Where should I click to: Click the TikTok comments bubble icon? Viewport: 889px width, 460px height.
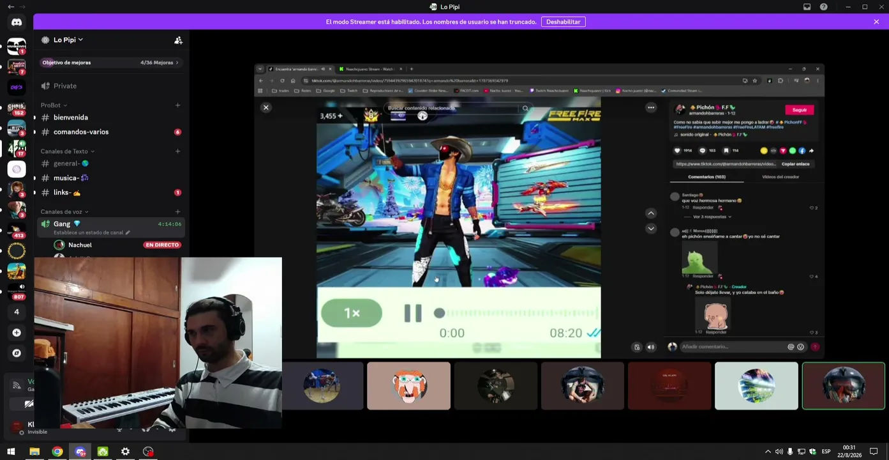coord(703,151)
